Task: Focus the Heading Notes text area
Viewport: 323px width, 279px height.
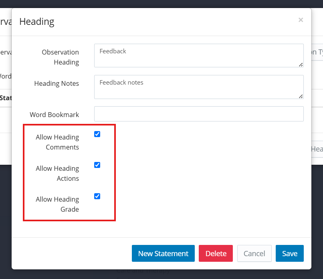Action: pos(198,87)
